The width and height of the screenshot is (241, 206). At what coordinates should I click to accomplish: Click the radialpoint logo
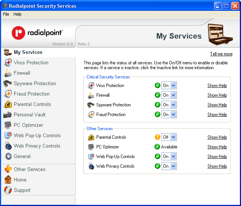[x=37, y=33]
